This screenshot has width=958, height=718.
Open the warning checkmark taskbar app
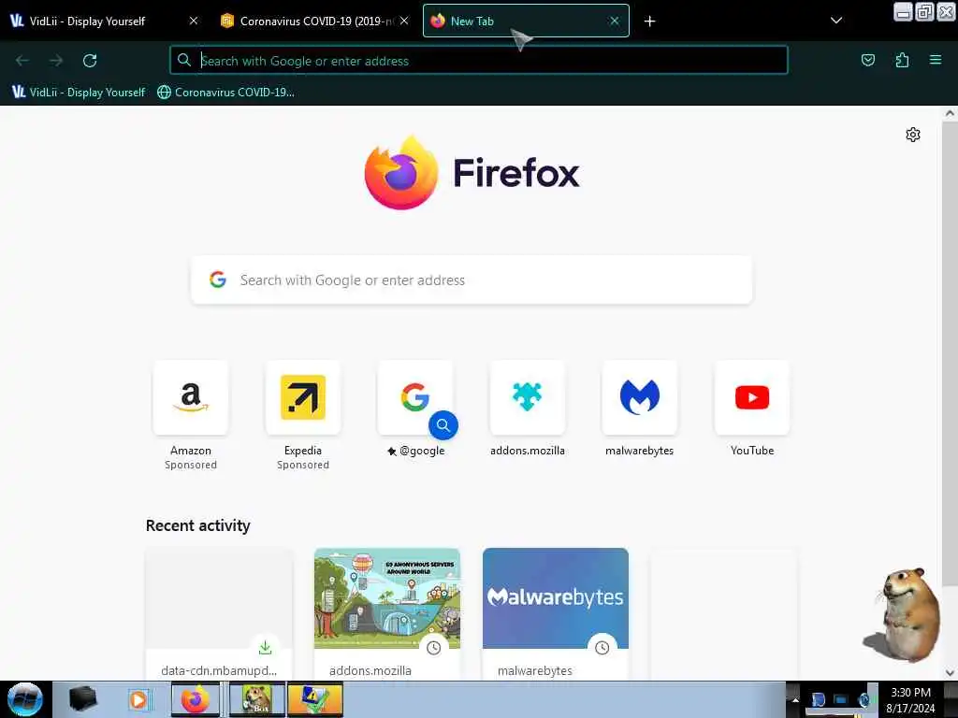click(x=314, y=699)
